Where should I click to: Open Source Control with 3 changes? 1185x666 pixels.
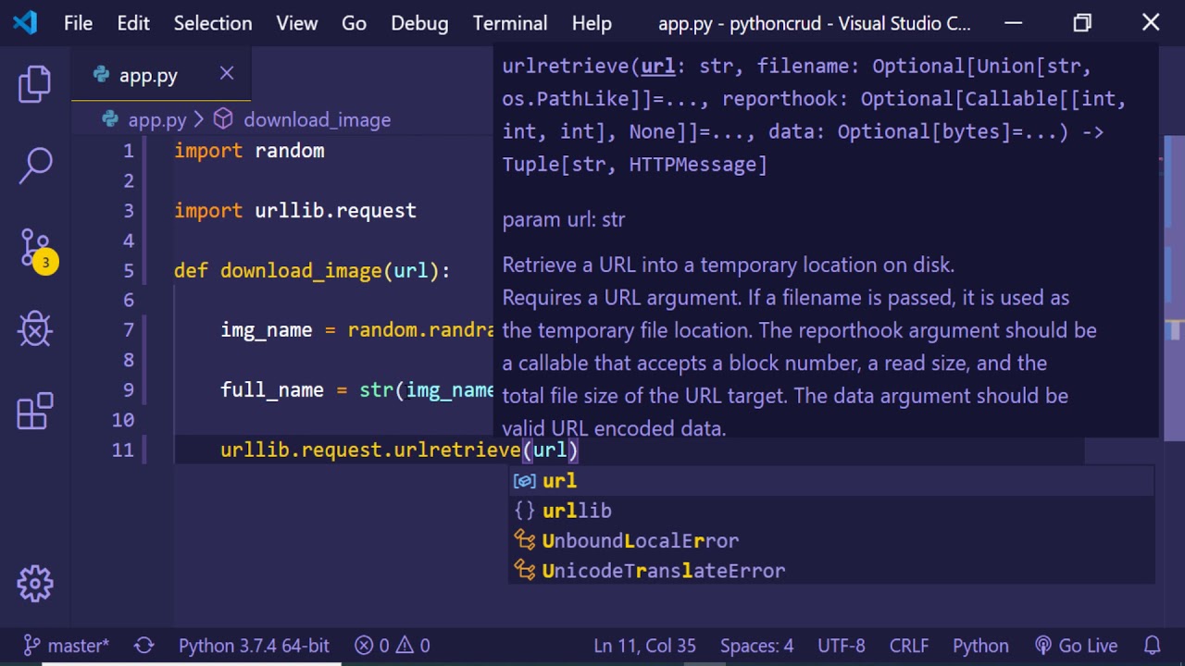[x=35, y=248]
